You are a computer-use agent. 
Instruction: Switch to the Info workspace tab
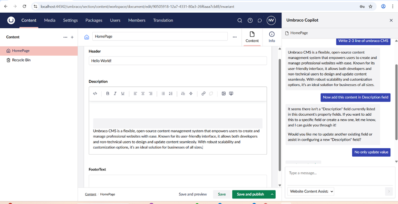(271, 37)
